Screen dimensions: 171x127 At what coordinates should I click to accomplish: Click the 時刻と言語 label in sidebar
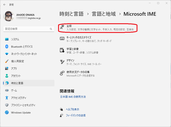[17, 83]
